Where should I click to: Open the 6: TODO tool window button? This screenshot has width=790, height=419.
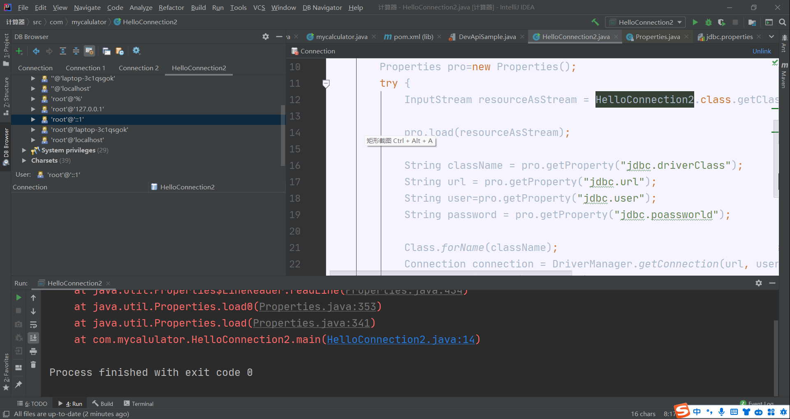[x=32, y=403]
